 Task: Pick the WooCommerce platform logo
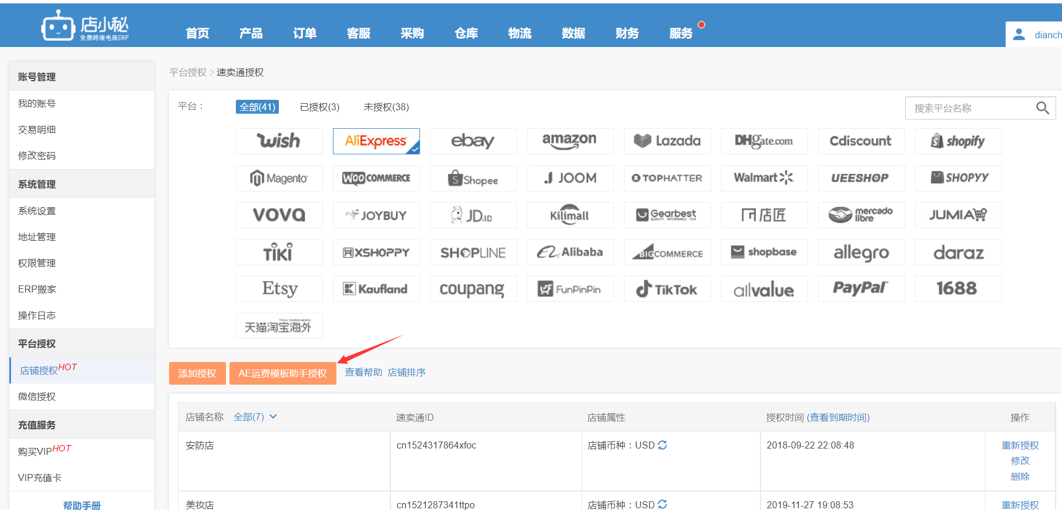[x=376, y=178]
